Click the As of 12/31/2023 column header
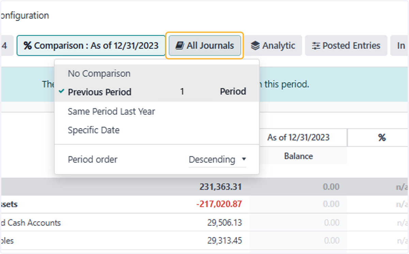Screen dimensions: 409x254 pos(298,138)
